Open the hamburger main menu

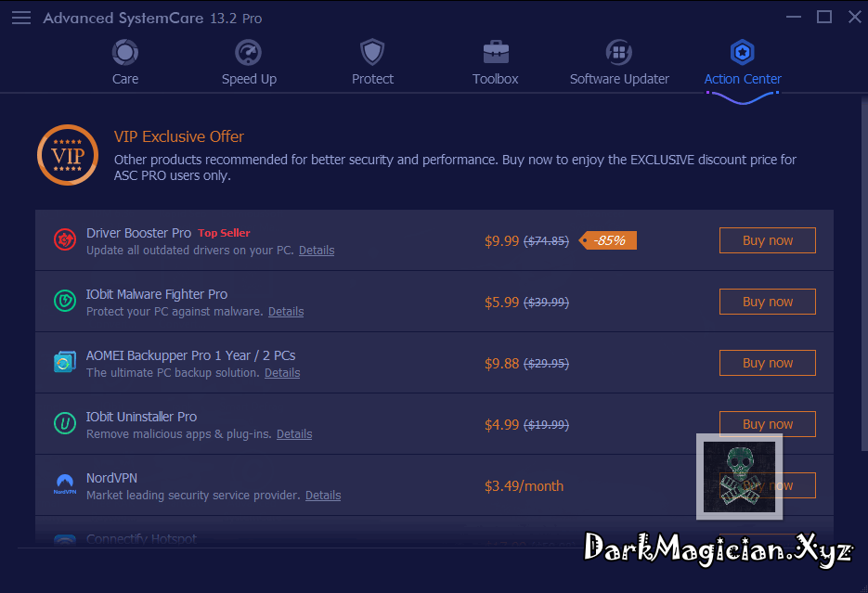(21, 19)
